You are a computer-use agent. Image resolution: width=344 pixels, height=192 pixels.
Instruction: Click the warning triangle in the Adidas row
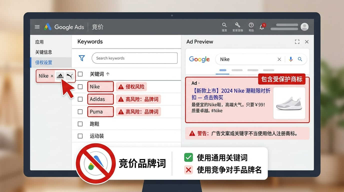click(x=121, y=99)
